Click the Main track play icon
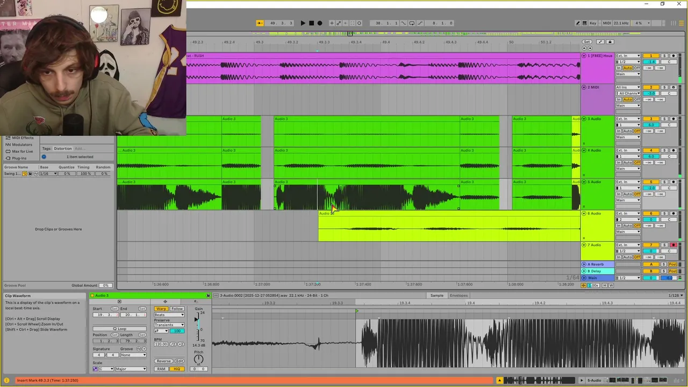Image resolution: width=688 pixels, height=387 pixels. [x=584, y=278]
